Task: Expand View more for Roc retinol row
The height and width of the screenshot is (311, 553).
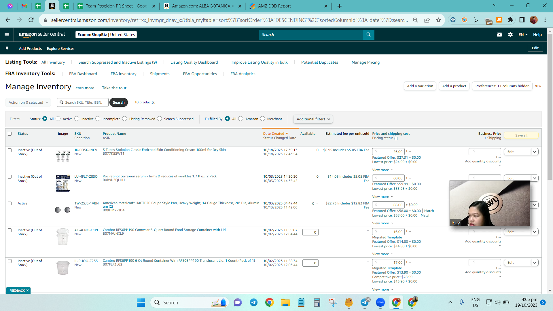Action: click(382, 197)
